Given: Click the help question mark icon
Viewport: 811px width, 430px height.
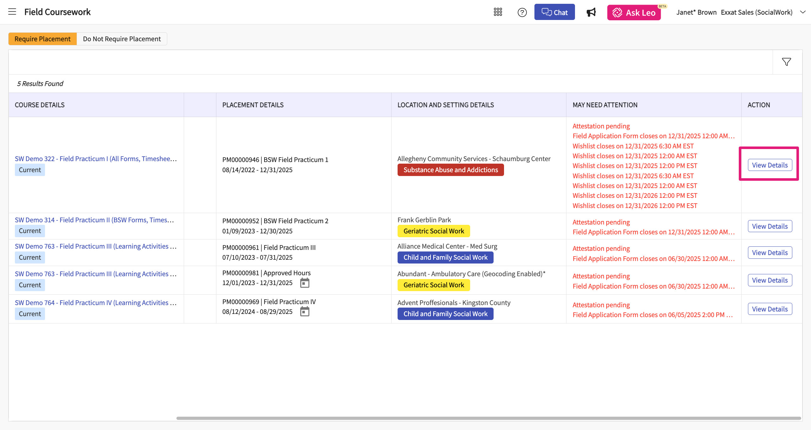Looking at the screenshot, I should click(522, 12).
